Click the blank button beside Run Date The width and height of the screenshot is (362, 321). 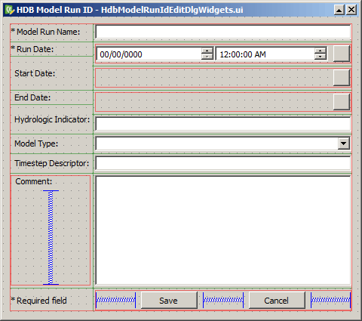pyautogui.click(x=342, y=54)
